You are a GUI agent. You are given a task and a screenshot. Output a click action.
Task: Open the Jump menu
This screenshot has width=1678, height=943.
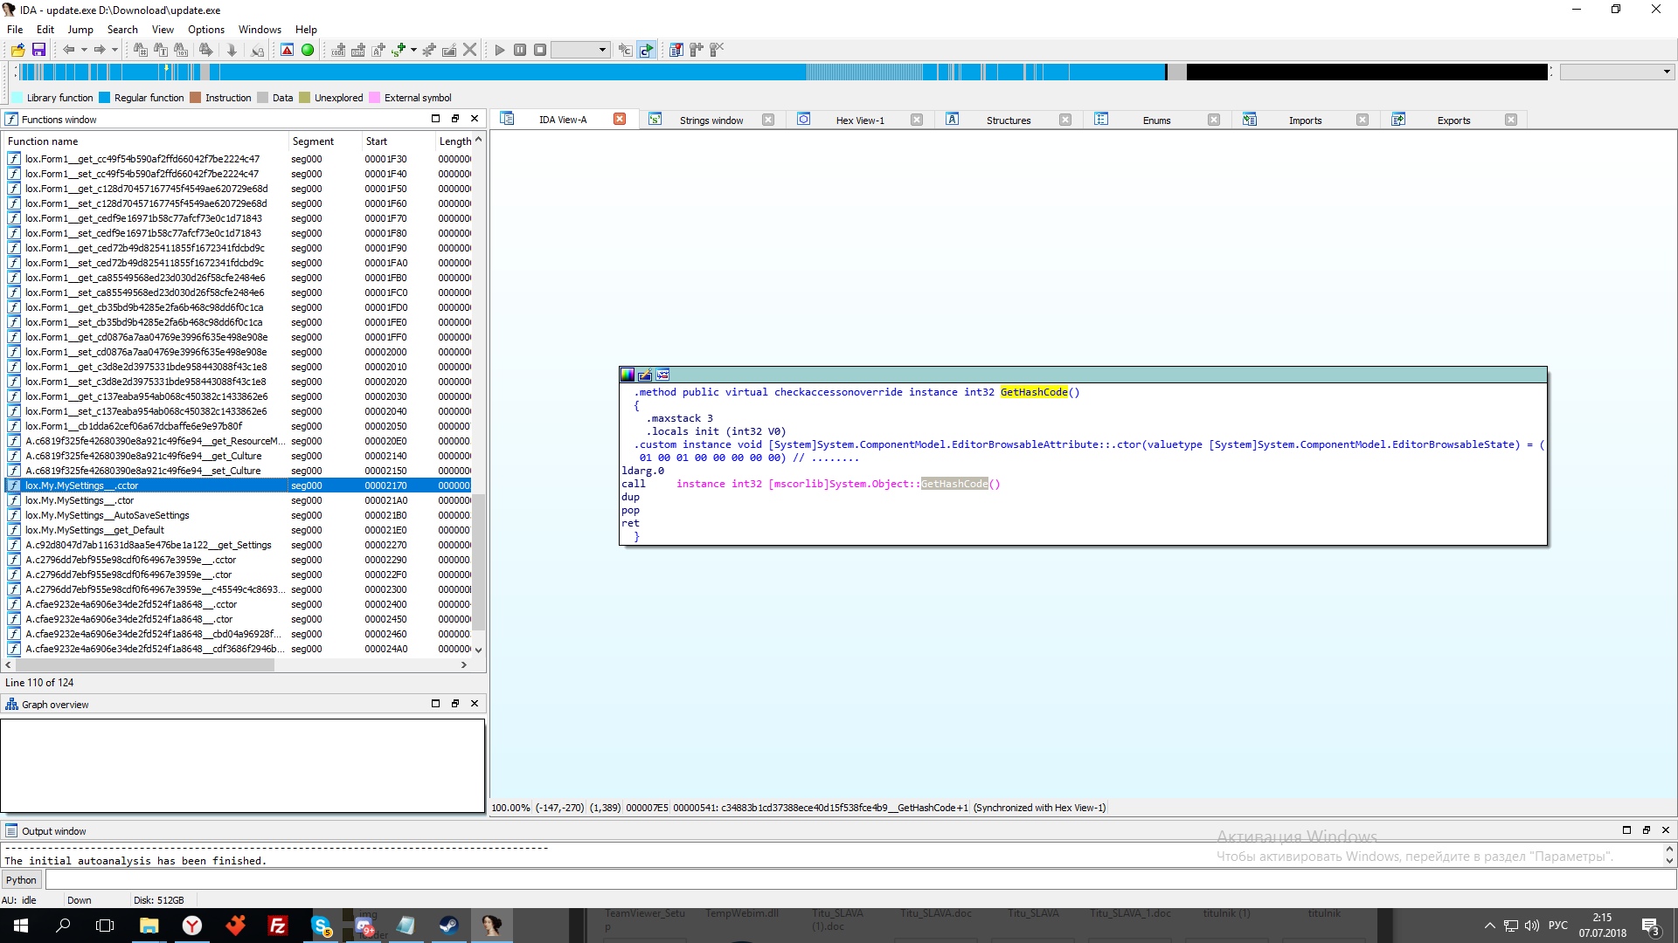coord(80,29)
